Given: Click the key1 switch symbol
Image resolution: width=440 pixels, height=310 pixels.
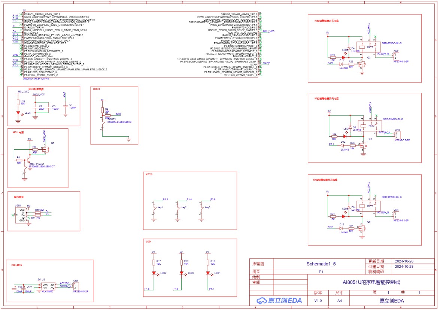Looking at the screenshot, I should [154, 207].
